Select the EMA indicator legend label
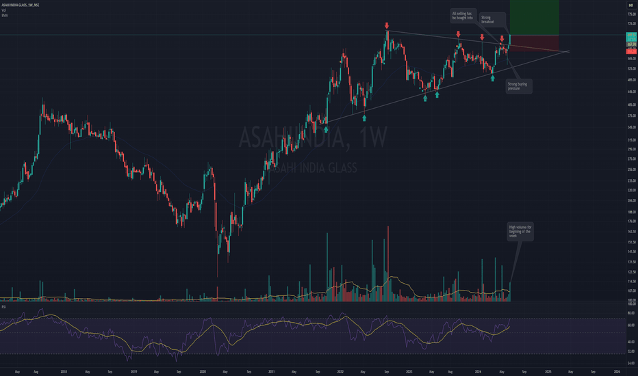 [5, 15]
